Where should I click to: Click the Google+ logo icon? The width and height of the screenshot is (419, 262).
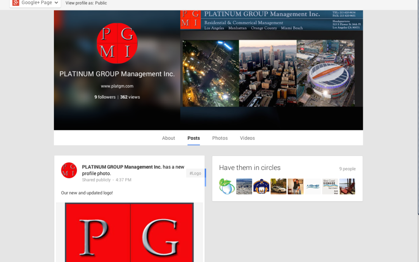[x=16, y=3]
